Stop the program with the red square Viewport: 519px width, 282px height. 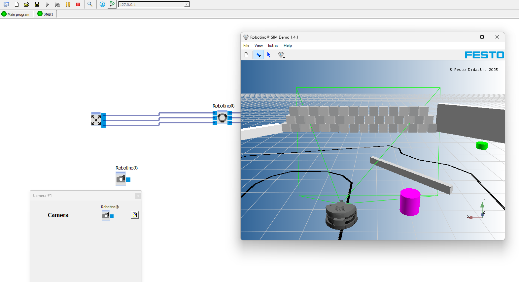[78, 5]
